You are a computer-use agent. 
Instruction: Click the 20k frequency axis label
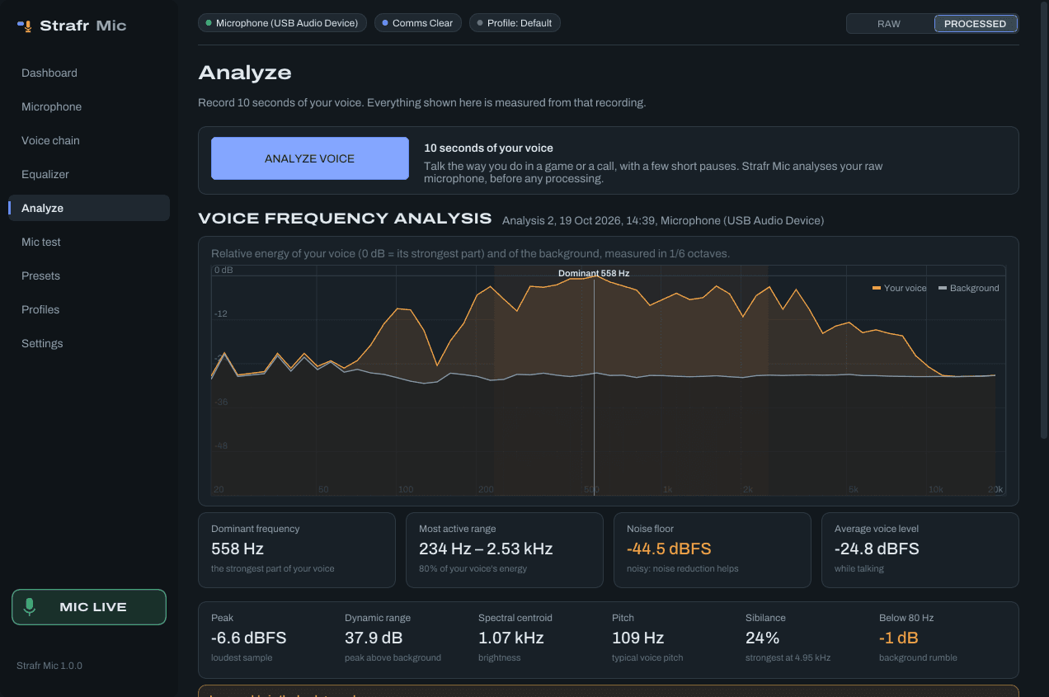pos(996,489)
